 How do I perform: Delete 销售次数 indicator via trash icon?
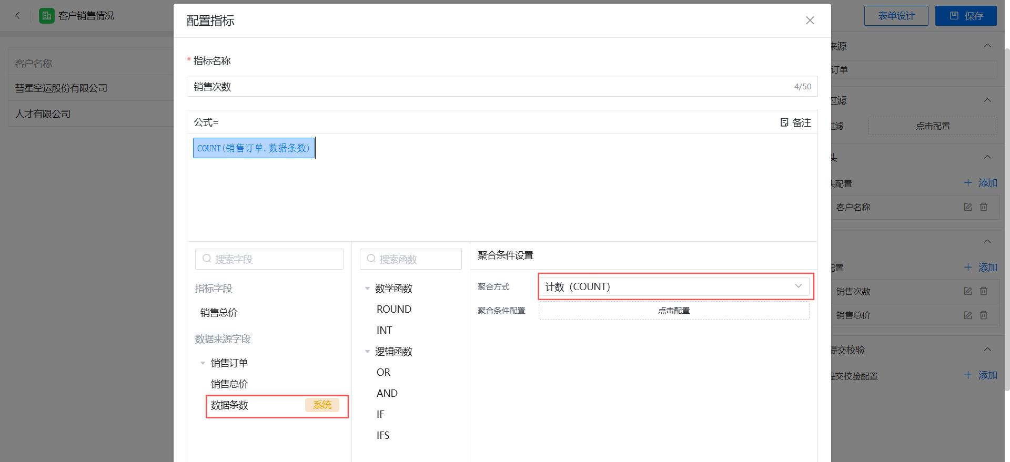983,291
